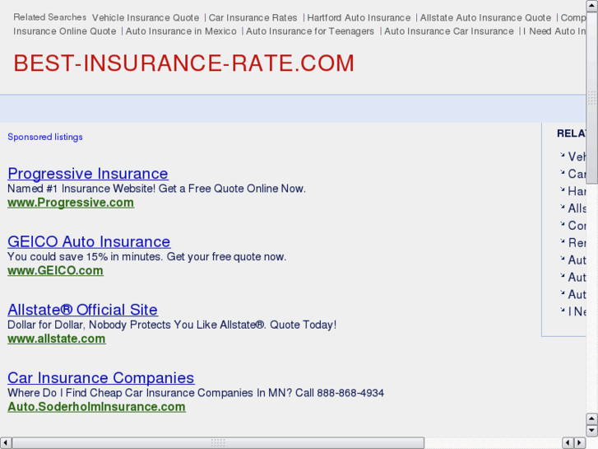
Task: Select Car Insurance Rates related search
Action: (x=253, y=18)
